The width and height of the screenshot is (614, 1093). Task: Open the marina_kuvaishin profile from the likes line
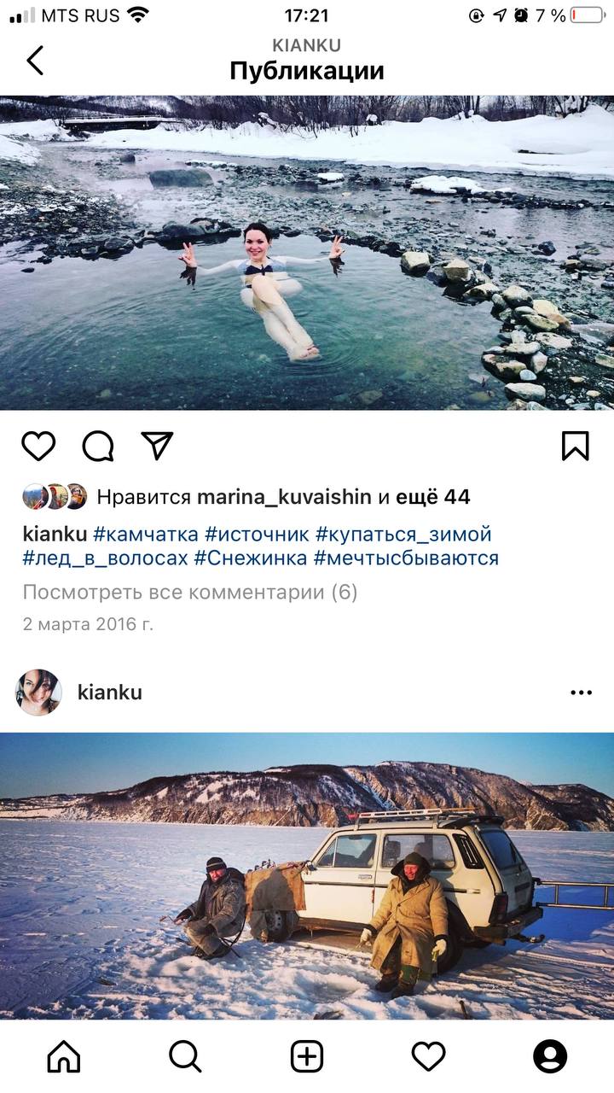284,497
